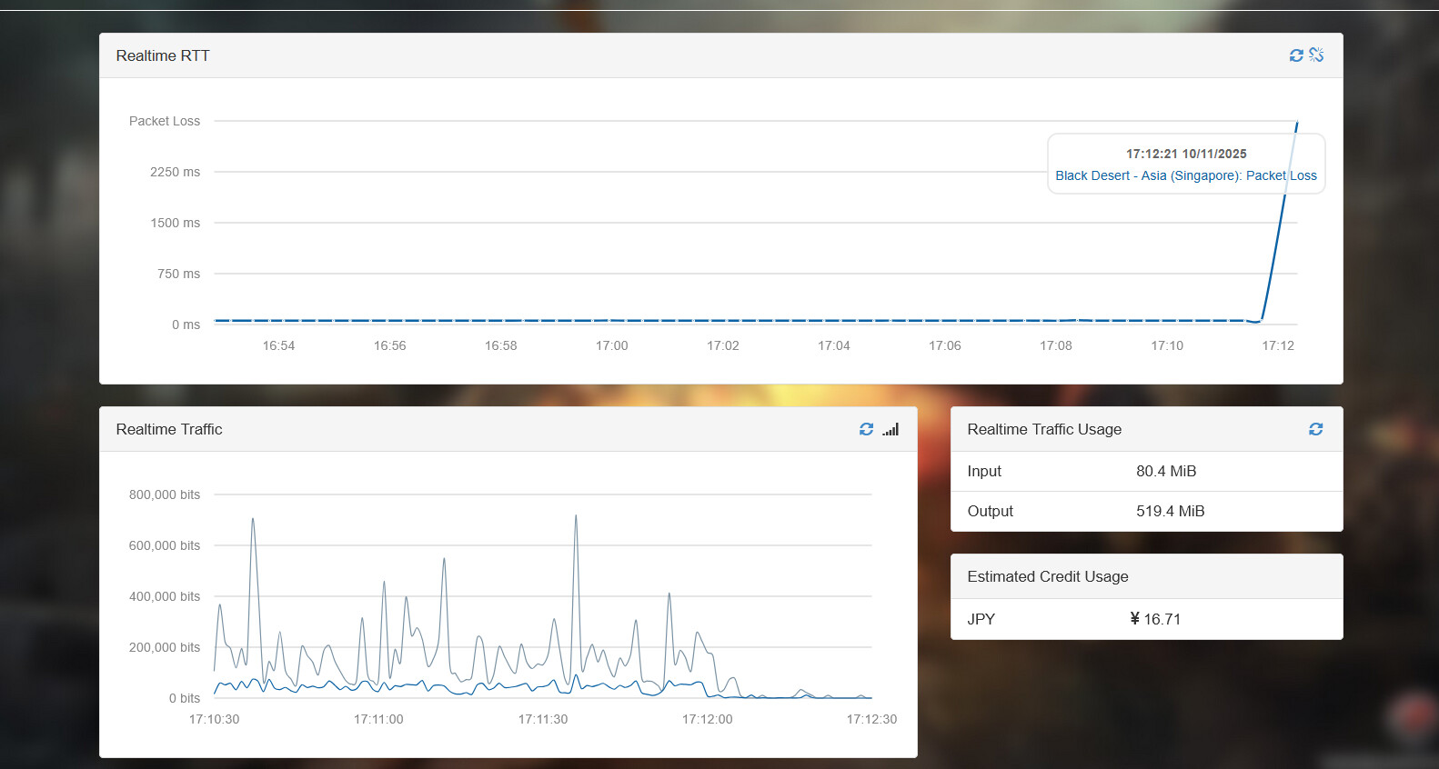Select the Realtime Traffic Usage header
The image size is (1439, 769).
pos(1044,429)
